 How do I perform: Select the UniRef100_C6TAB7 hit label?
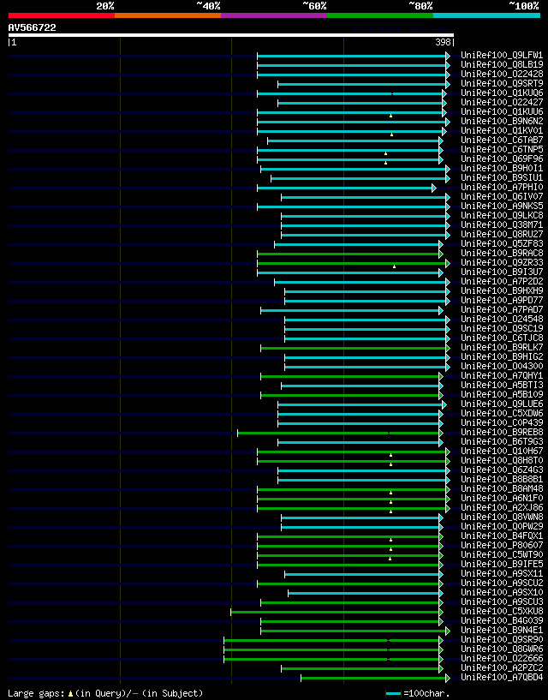point(502,141)
